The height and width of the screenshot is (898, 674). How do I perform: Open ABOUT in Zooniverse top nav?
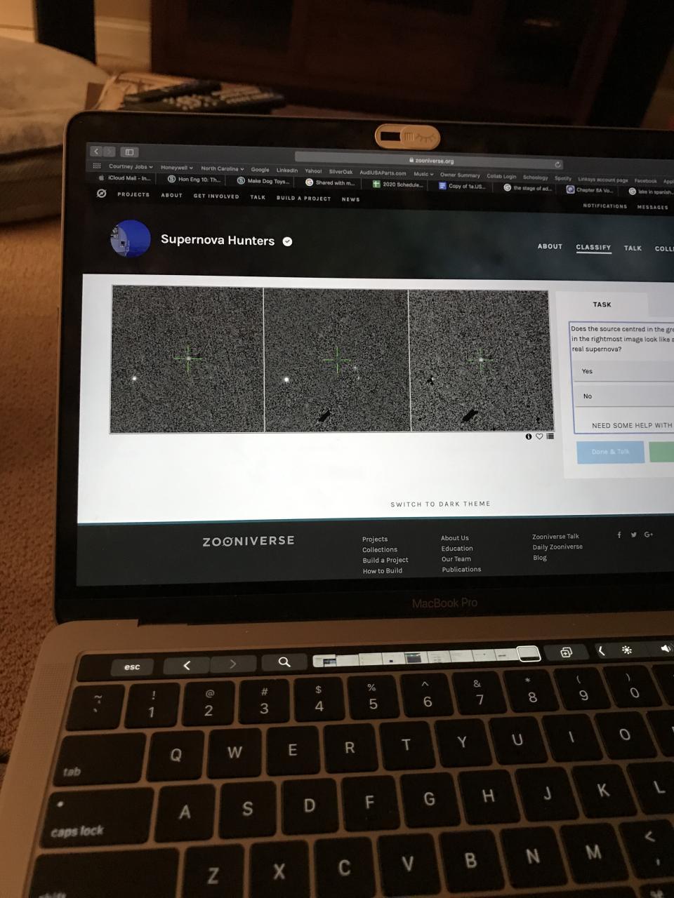coord(172,195)
